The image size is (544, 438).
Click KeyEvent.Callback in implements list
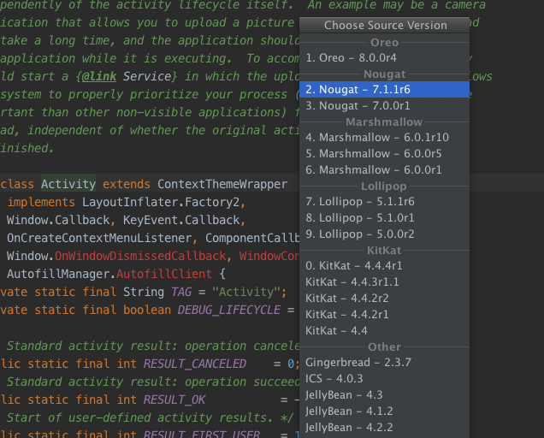pos(181,220)
